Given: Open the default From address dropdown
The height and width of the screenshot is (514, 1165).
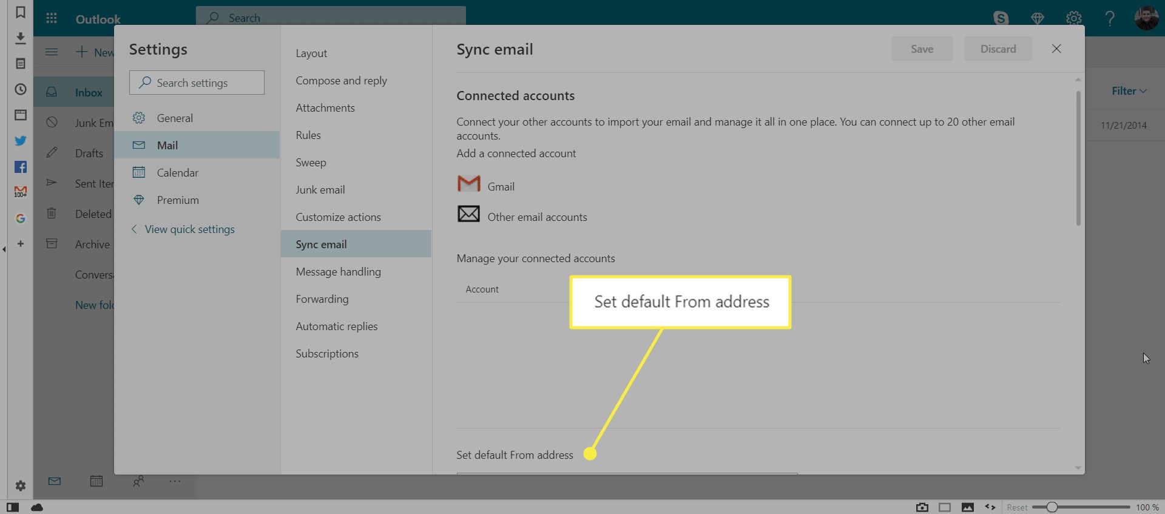Looking at the screenshot, I should click(x=627, y=473).
